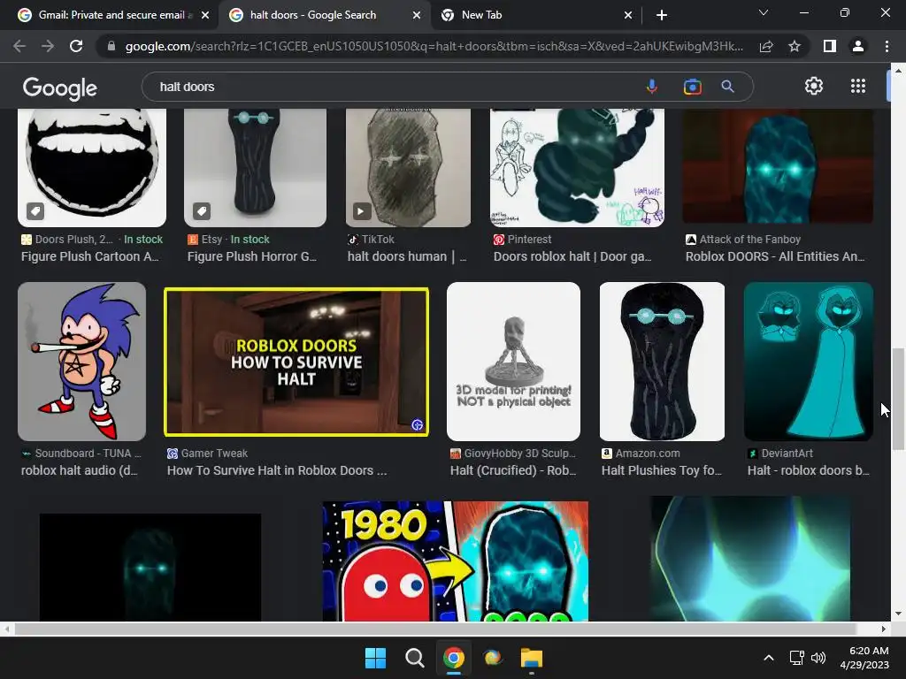The width and height of the screenshot is (906, 679).
Task: Click the vertical page scrollbar thumb
Action: pos(898,399)
